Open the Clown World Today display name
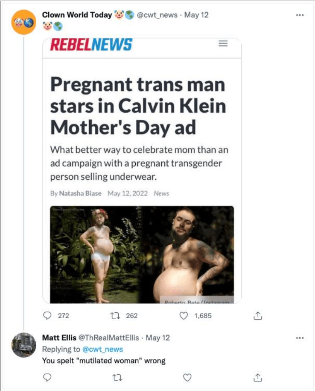The image size is (315, 391). pyautogui.click(x=77, y=15)
